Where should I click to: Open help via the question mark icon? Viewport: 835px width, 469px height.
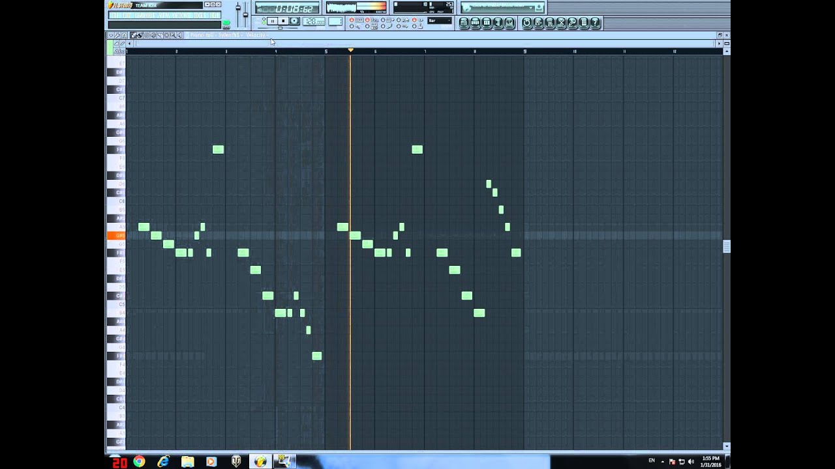click(594, 23)
